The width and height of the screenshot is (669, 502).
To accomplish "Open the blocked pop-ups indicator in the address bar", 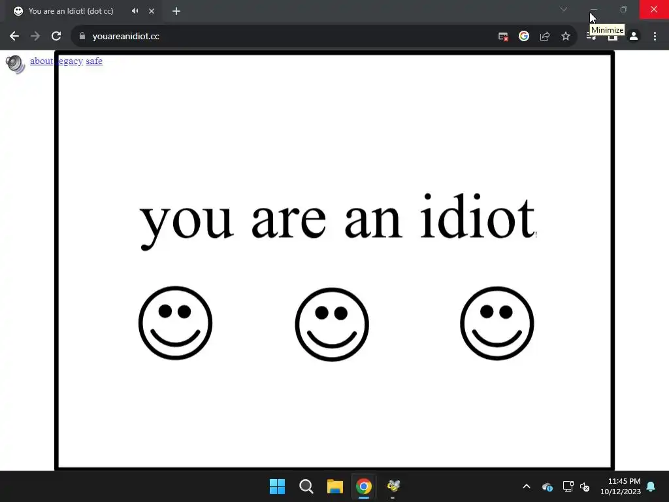I will (x=503, y=37).
